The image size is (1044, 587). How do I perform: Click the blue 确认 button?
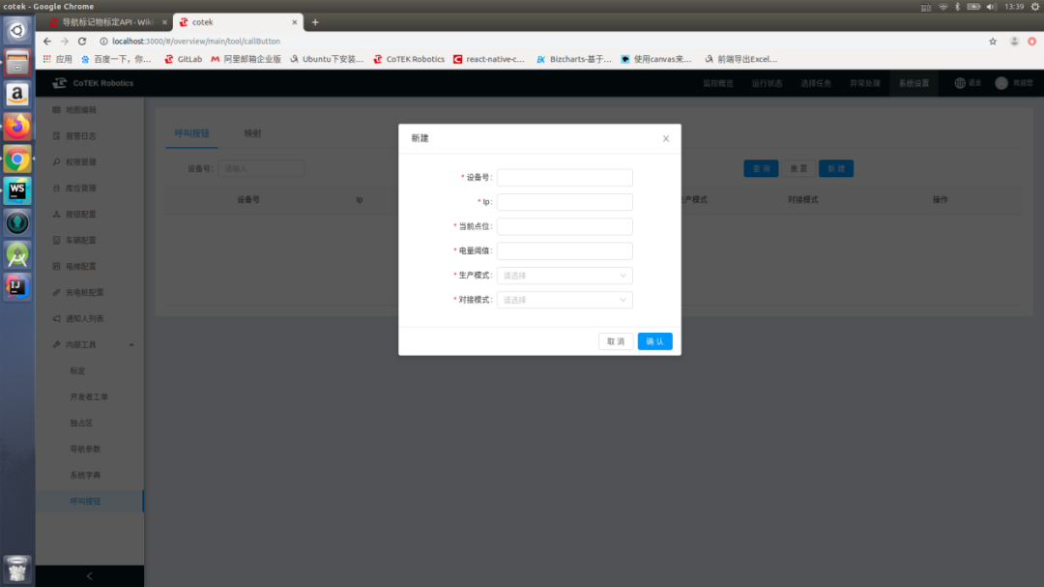tap(654, 341)
